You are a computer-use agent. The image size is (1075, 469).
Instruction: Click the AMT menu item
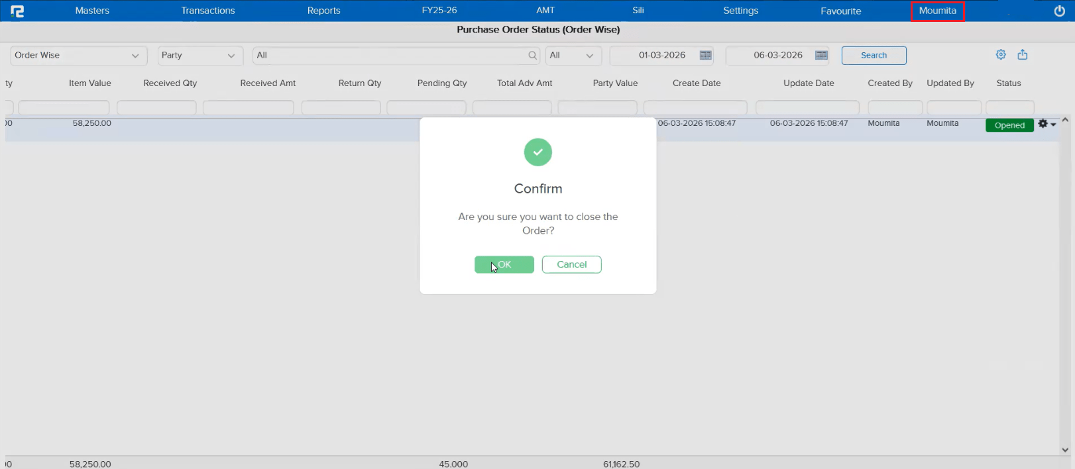[545, 11]
